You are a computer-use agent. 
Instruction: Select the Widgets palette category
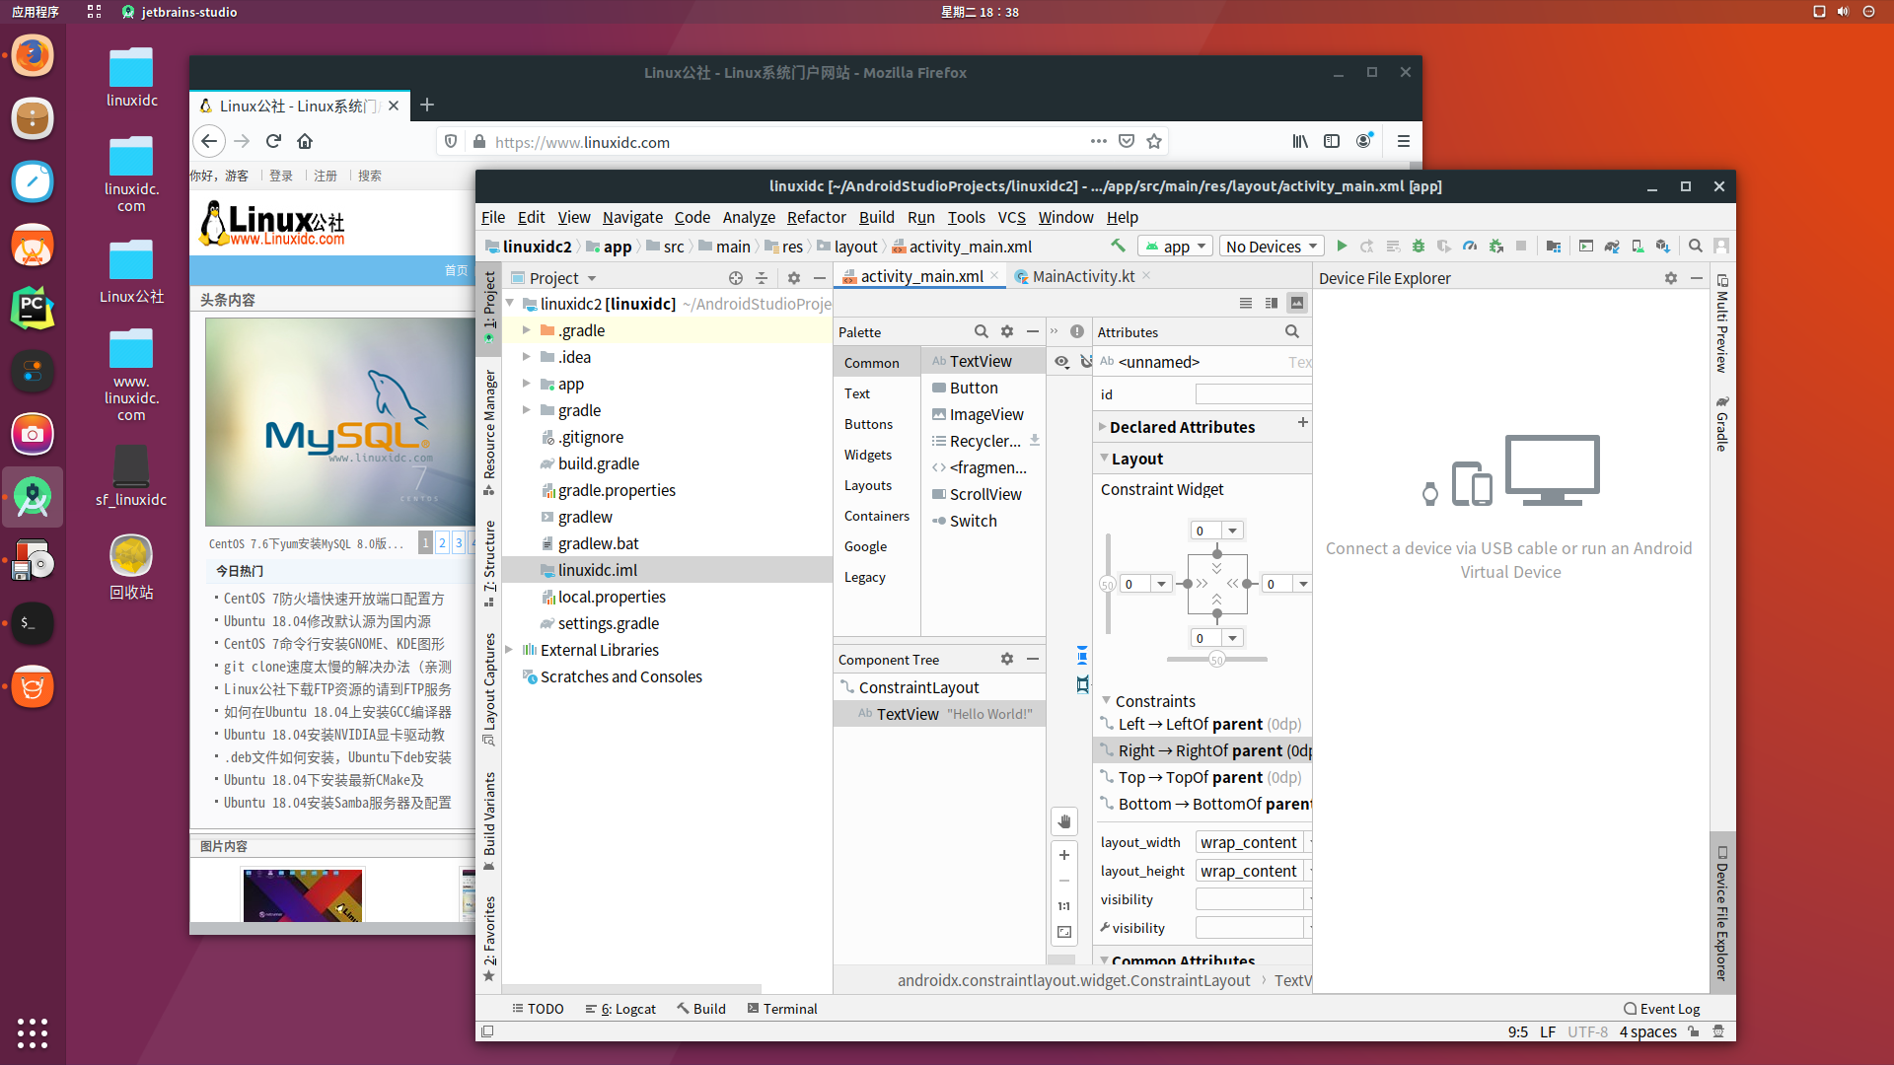click(x=867, y=455)
